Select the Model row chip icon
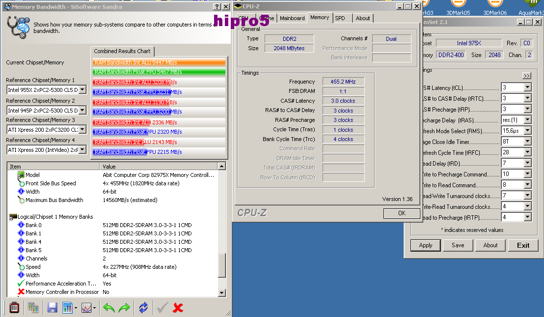The width and height of the screenshot is (544, 317). click(21, 174)
